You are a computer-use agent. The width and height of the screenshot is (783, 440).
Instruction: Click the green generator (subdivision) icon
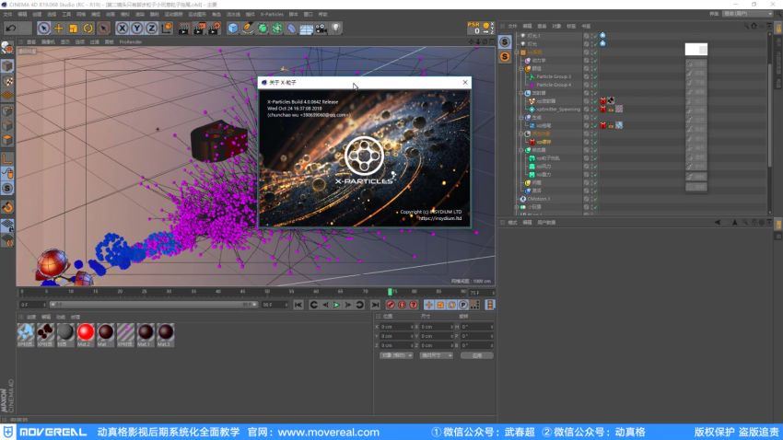tap(263, 29)
